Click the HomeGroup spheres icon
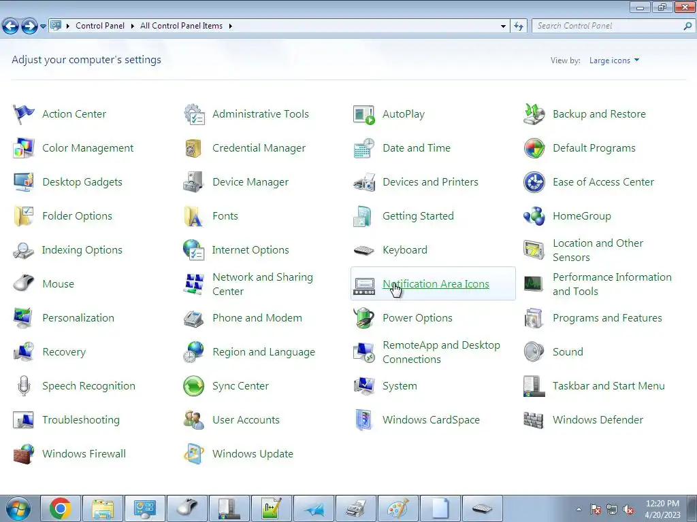Screen dimensions: 697x522 click(534, 216)
